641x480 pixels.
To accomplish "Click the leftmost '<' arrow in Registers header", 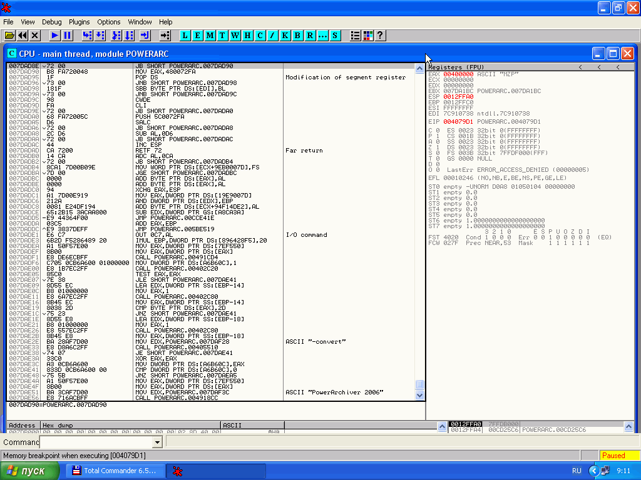I will (580, 67).
